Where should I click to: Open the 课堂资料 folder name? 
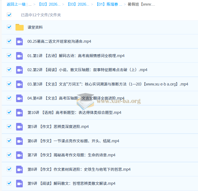pos(35,27)
